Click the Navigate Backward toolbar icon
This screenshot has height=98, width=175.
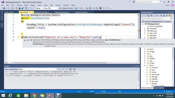[4, 8]
